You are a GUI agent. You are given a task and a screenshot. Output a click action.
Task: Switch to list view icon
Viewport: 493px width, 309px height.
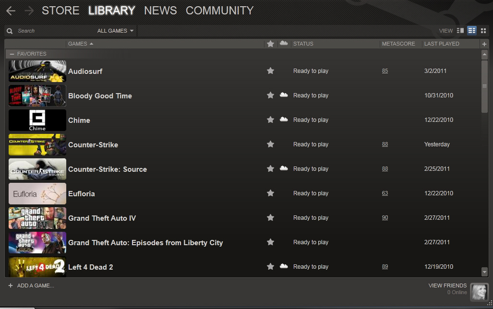471,31
